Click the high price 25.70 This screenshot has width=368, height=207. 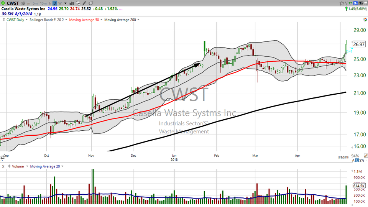point(64,9)
